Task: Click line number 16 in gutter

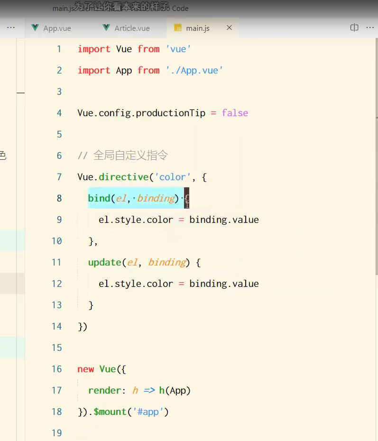Action: (56, 369)
